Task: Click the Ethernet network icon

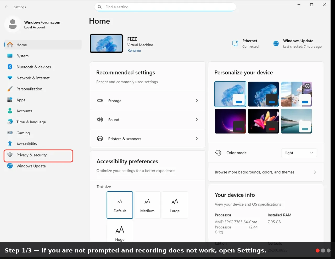Action: tap(235, 44)
